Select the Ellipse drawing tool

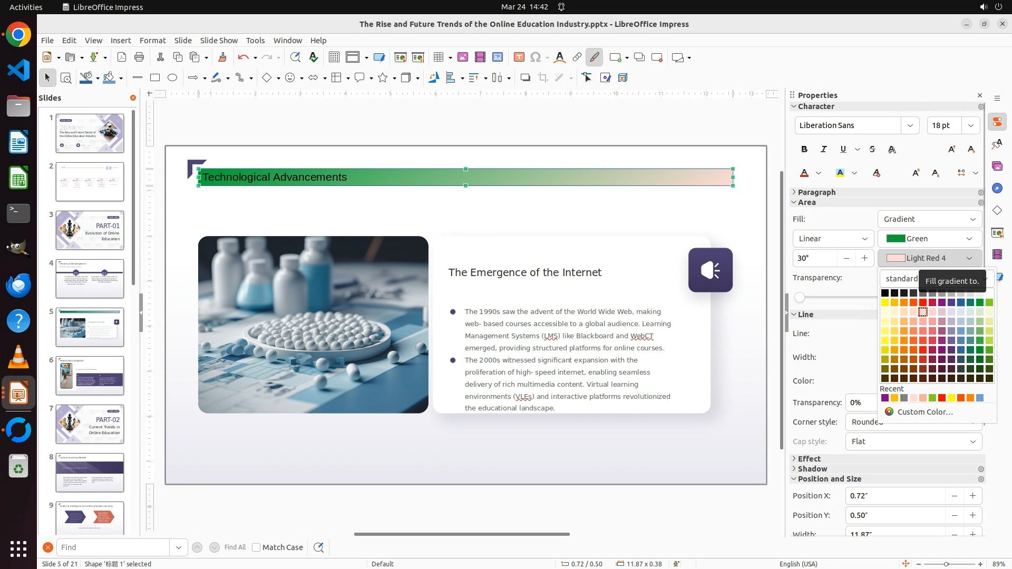pyautogui.click(x=172, y=78)
